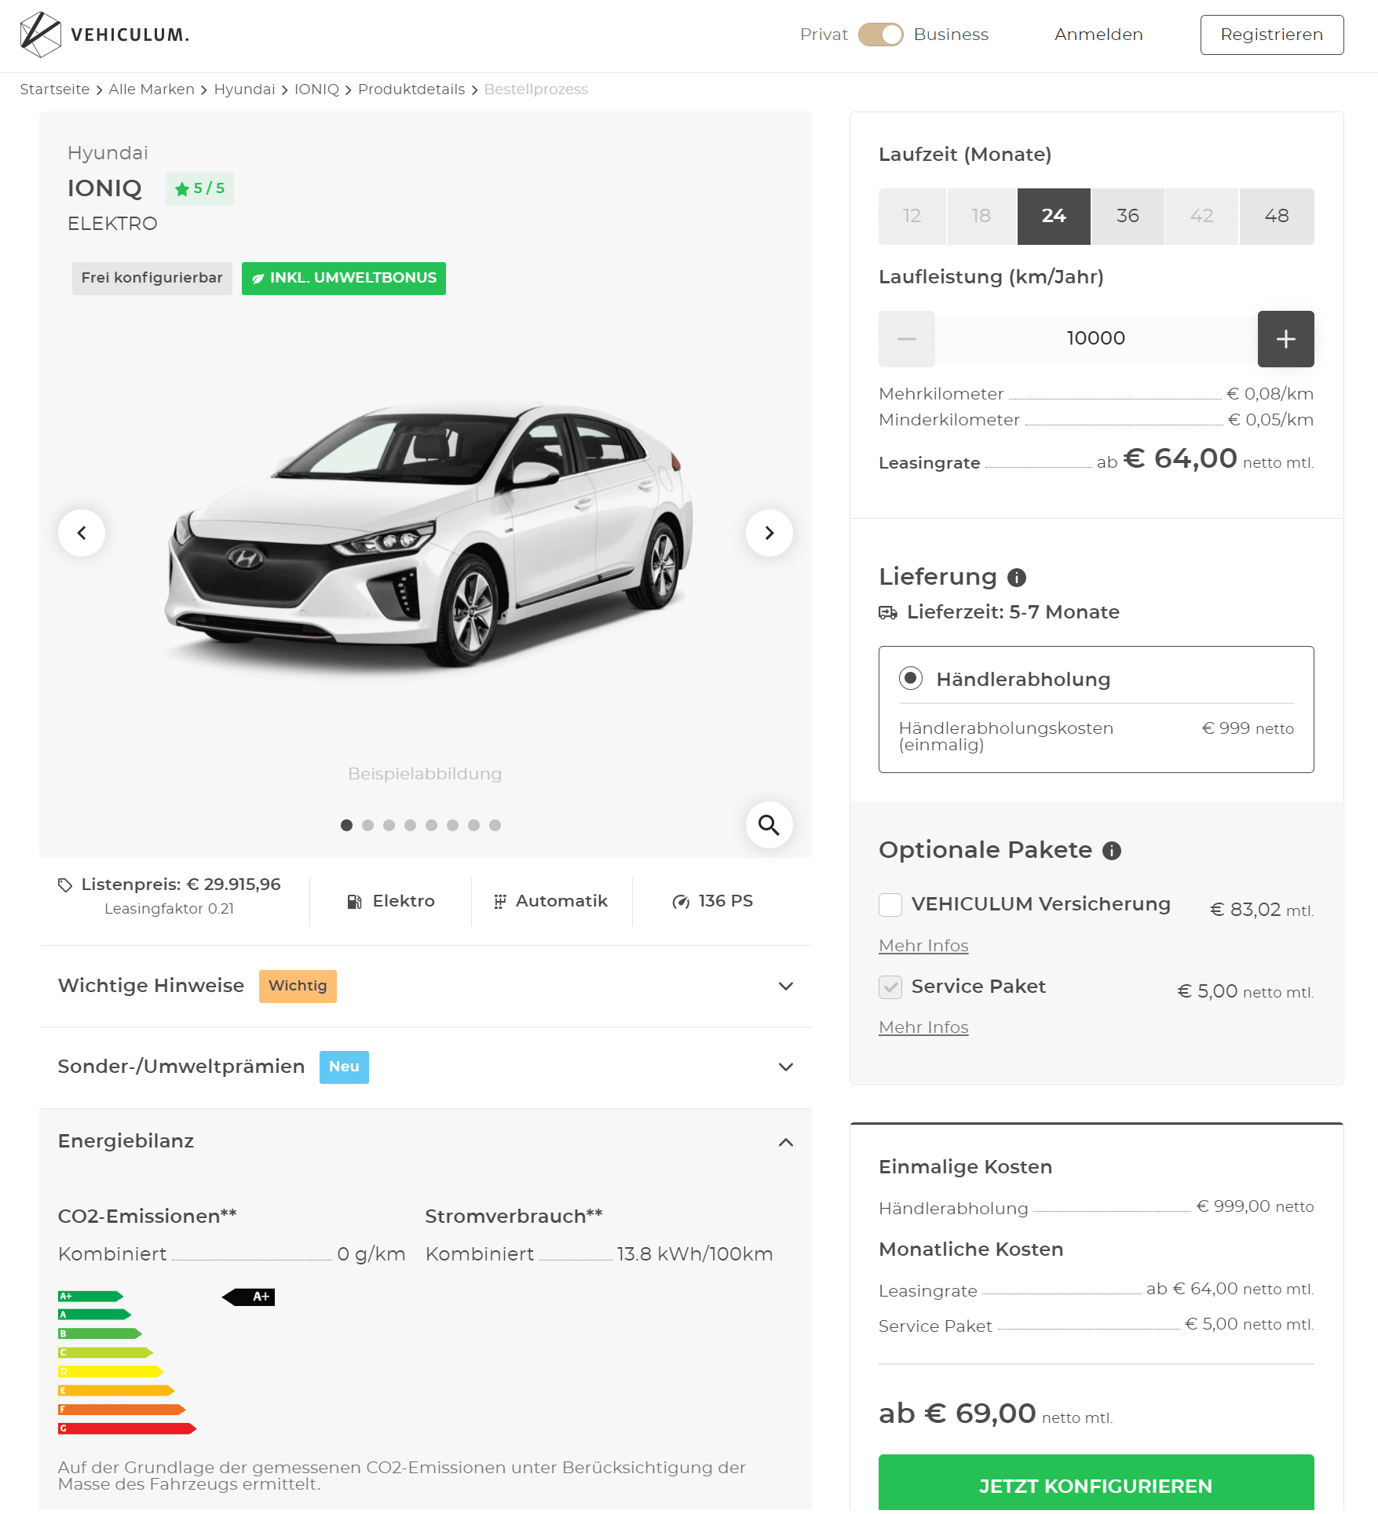Select the 36 months duration
Screen dimensions: 1378x1514
[x=1128, y=217]
